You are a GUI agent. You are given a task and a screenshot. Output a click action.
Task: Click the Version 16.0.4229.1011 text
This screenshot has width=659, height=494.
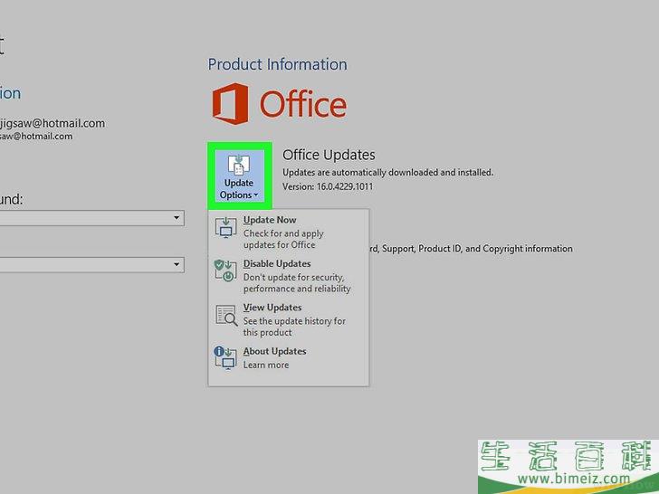coord(327,186)
